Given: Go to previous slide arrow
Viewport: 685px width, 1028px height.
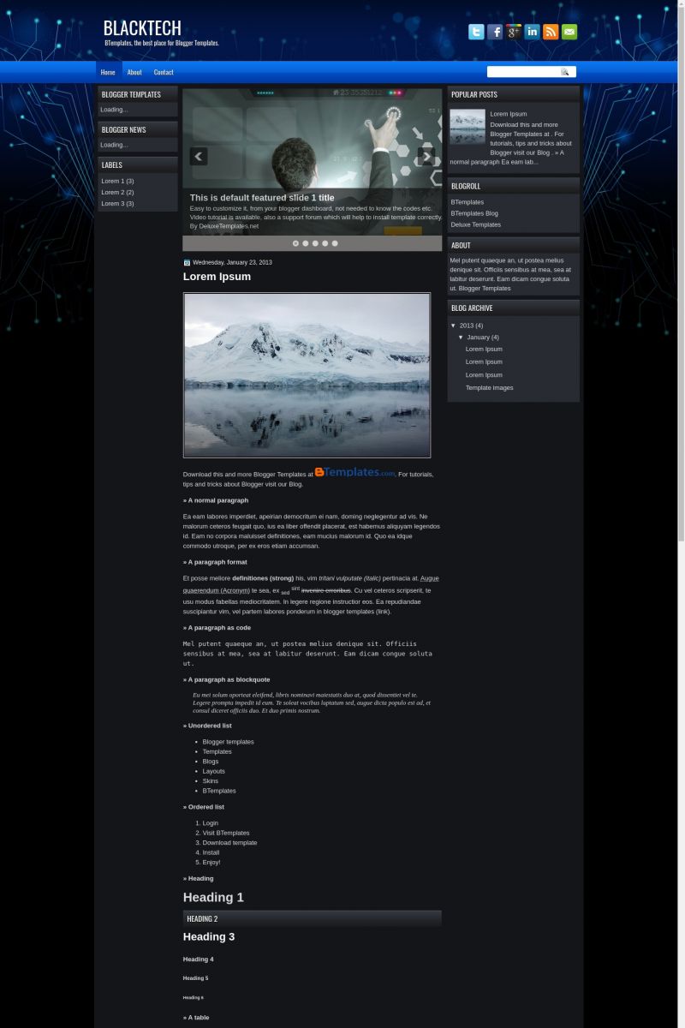Looking at the screenshot, I should (x=199, y=156).
